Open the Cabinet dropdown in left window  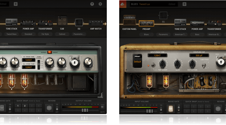[x=62, y=34]
